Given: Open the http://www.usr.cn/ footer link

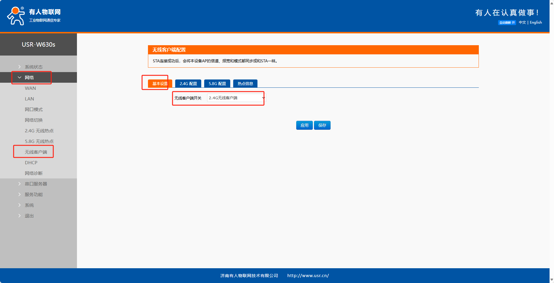Looking at the screenshot, I should (308, 276).
